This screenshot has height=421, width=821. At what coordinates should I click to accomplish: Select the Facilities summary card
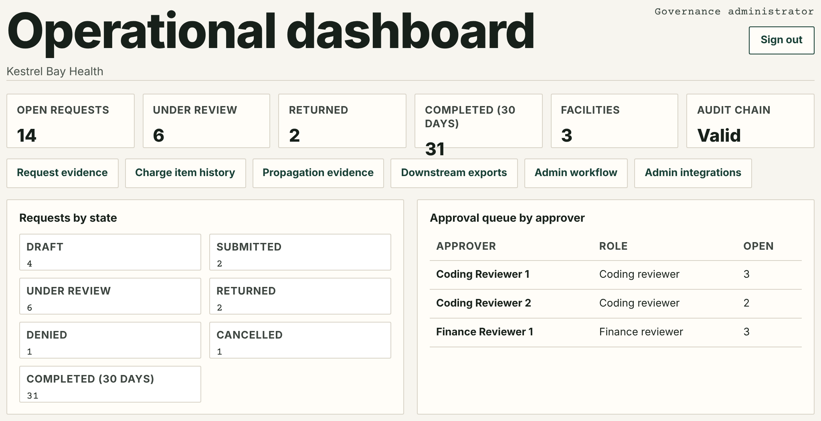[615, 121]
